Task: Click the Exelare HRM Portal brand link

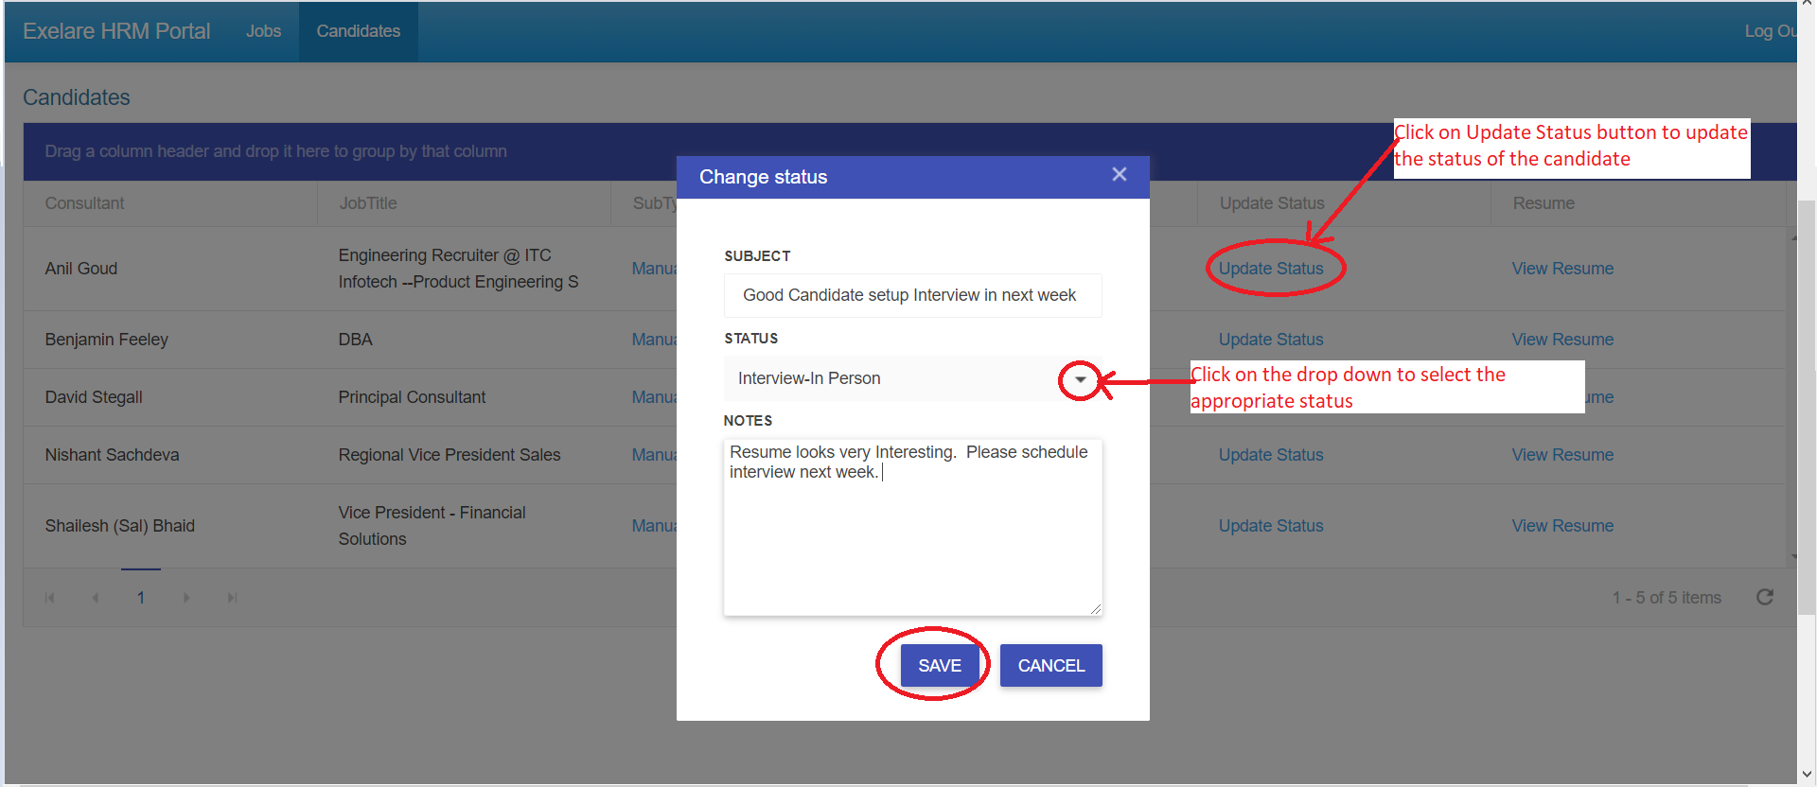Action: click(x=116, y=31)
